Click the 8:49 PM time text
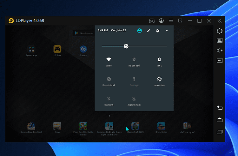The image size is (238, 156). 103,30
